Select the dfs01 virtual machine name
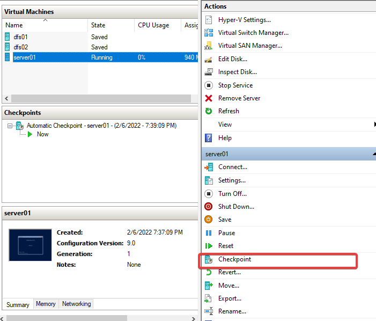Screen dimensions: 376x321 pyautogui.click(x=20, y=37)
